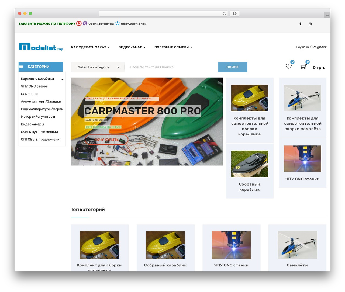Click the Viber phone icon
The height and width of the screenshot is (292, 345).
[x=85, y=23]
